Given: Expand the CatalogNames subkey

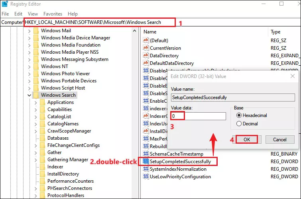Looking at the screenshot, I should tap(36, 124).
